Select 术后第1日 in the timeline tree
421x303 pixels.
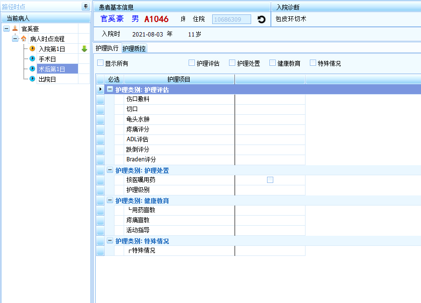[51, 69]
